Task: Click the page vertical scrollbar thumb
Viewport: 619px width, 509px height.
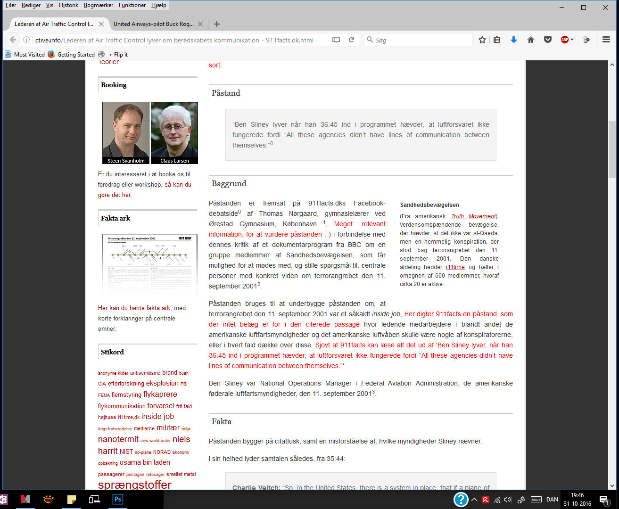Action: [612, 149]
